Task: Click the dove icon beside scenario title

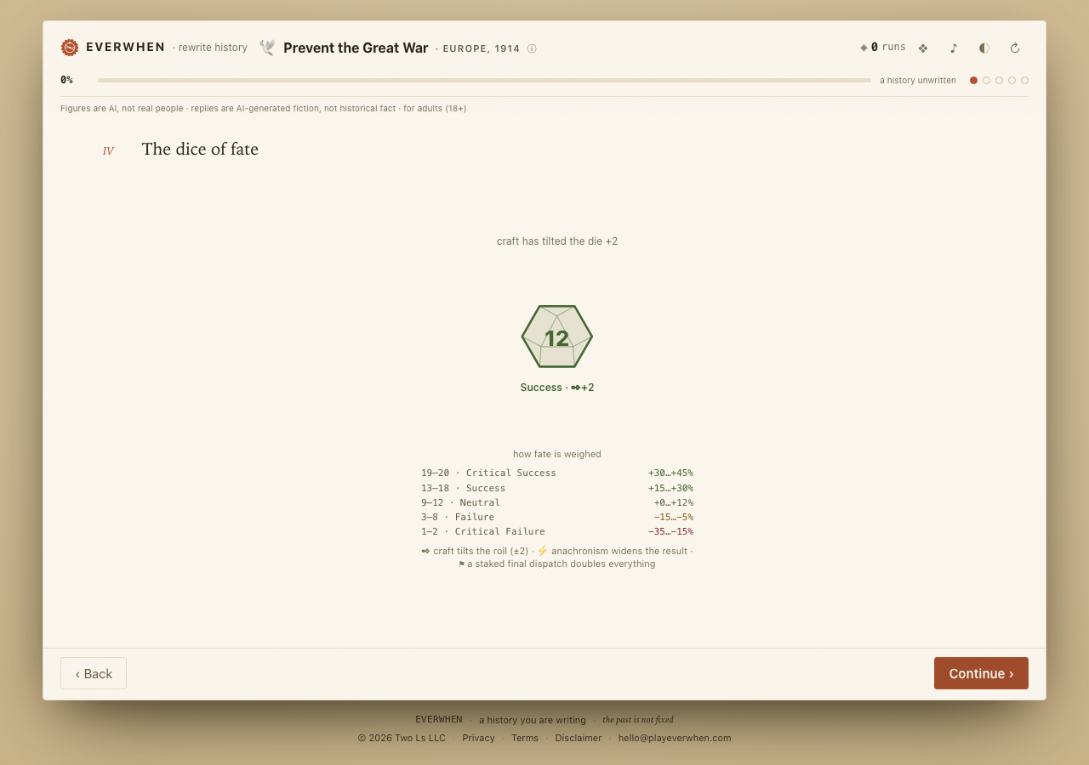Action: pos(267,48)
